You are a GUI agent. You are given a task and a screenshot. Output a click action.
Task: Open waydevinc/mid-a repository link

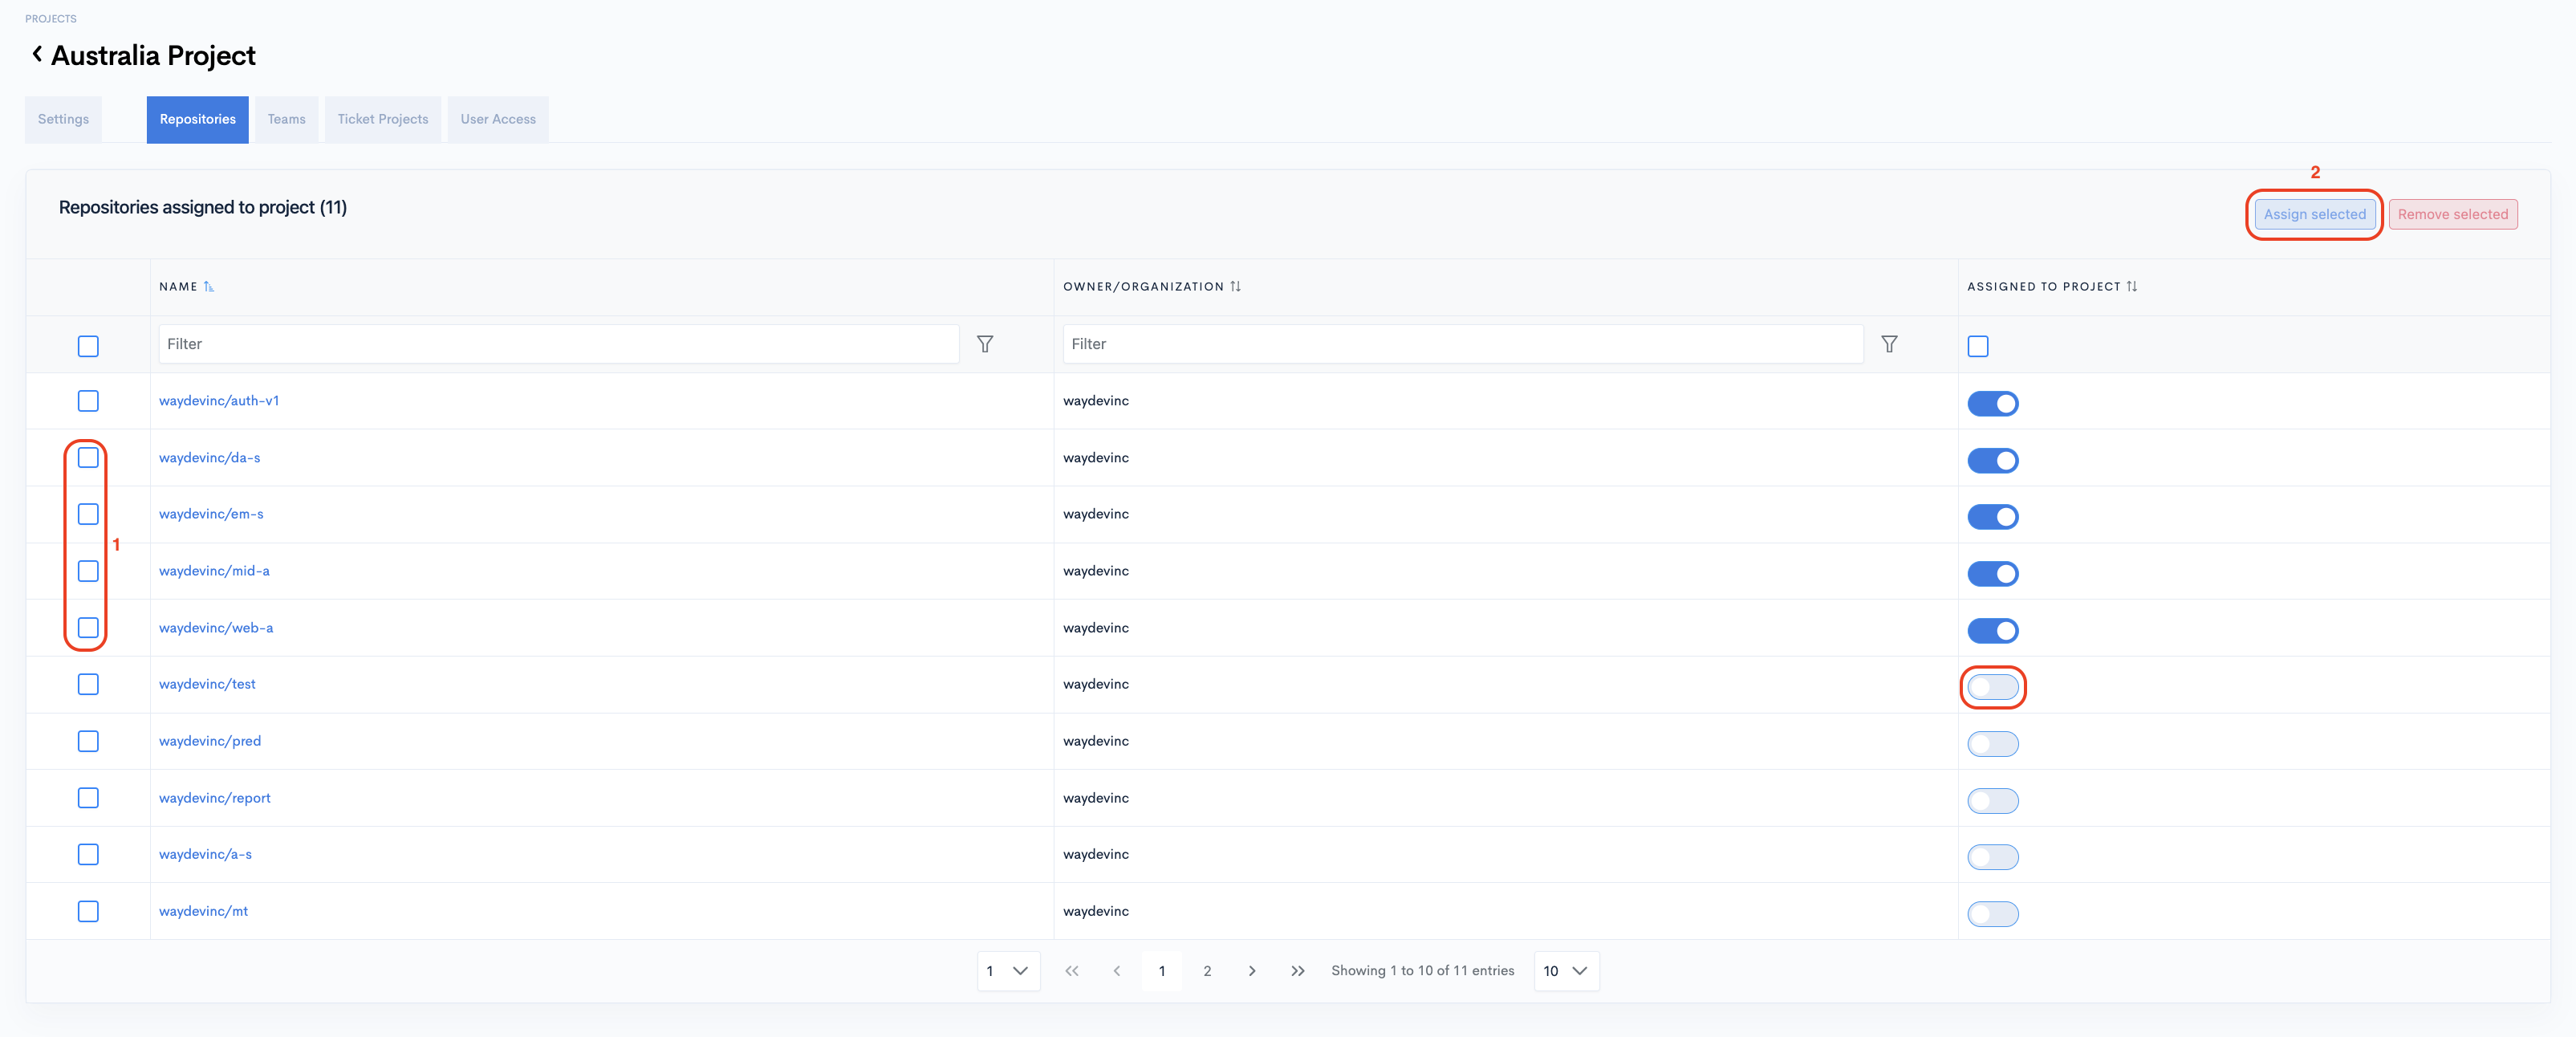click(x=214, y=571)
